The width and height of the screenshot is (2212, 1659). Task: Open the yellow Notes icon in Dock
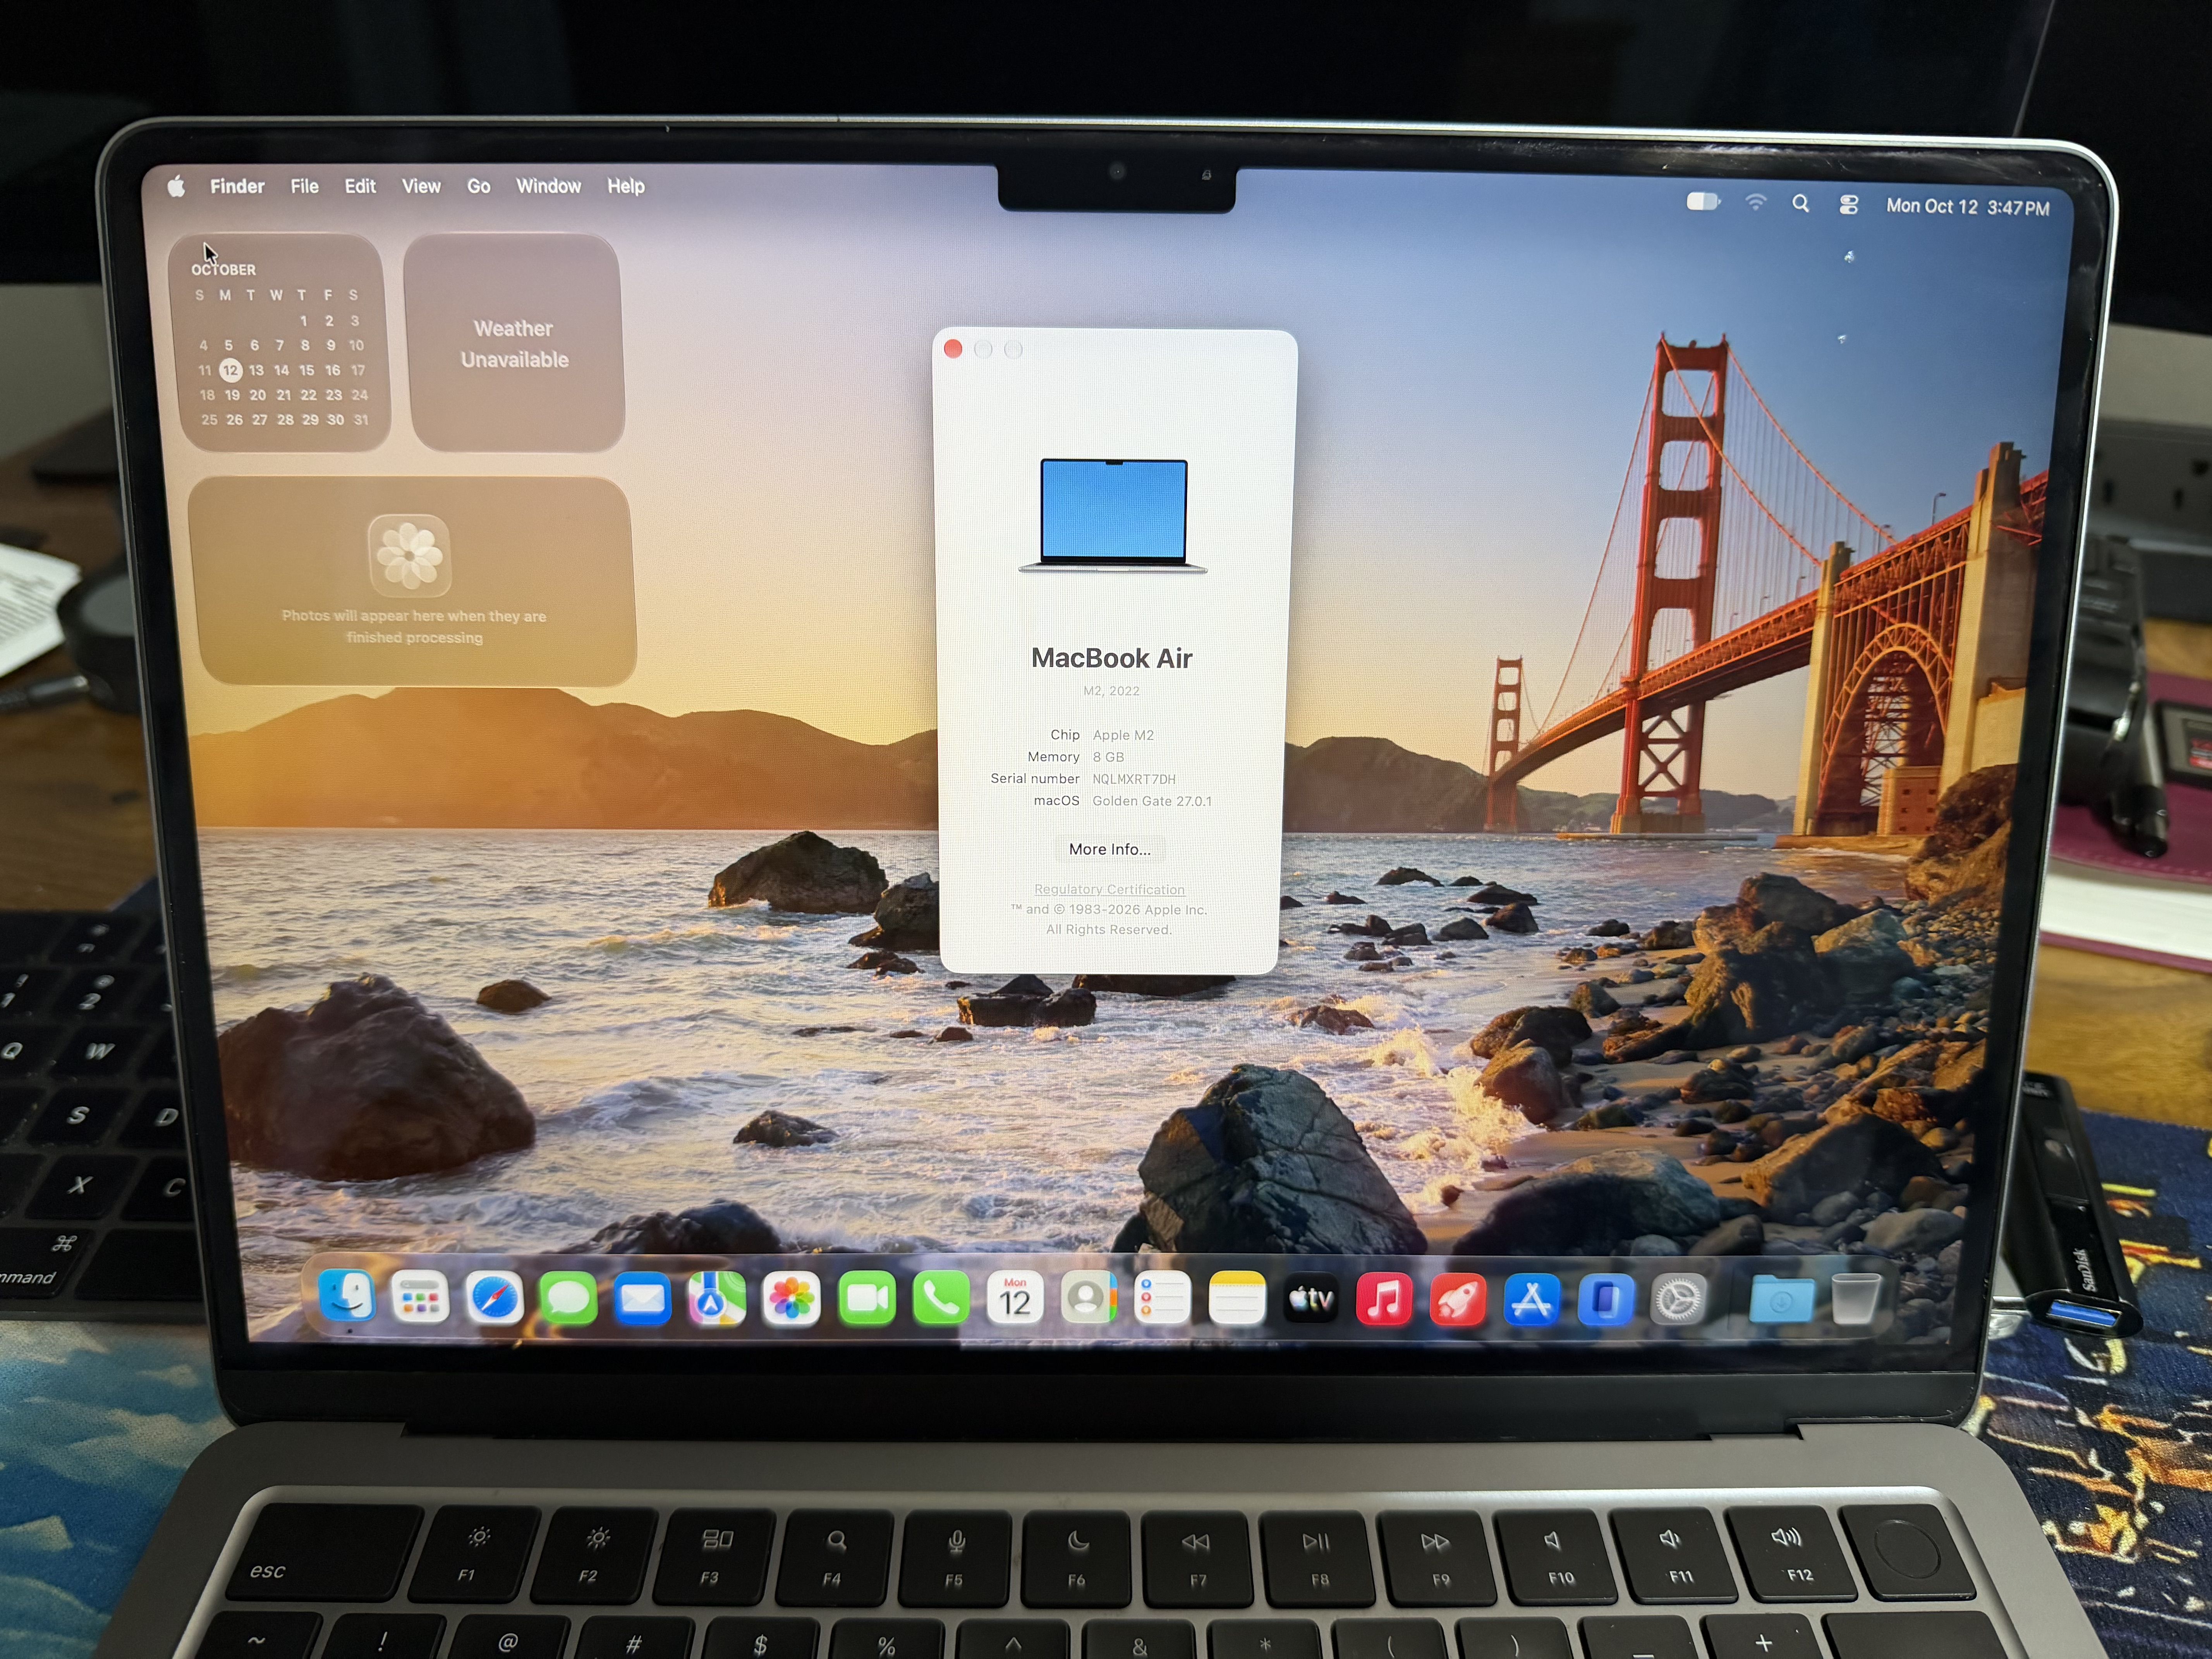tap(1237, 1299)
